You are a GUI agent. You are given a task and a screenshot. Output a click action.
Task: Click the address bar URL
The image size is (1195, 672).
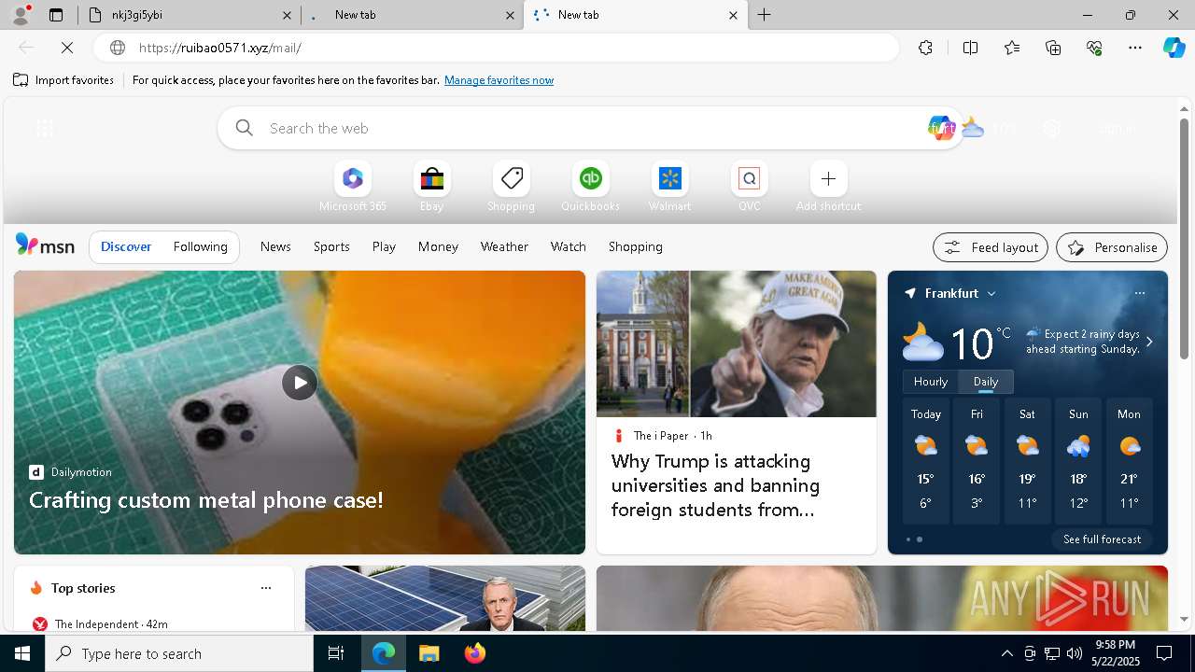pos(220,48)
